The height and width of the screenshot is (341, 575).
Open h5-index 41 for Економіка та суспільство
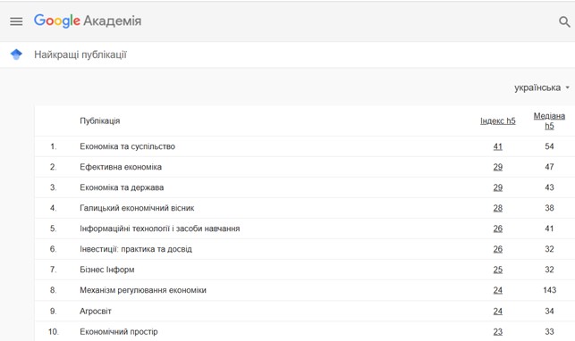tap(497, 146)
